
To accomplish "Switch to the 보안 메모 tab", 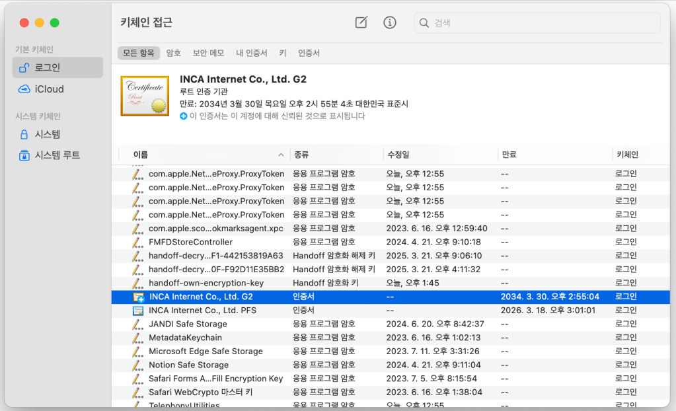I will [x=208, y=53].
